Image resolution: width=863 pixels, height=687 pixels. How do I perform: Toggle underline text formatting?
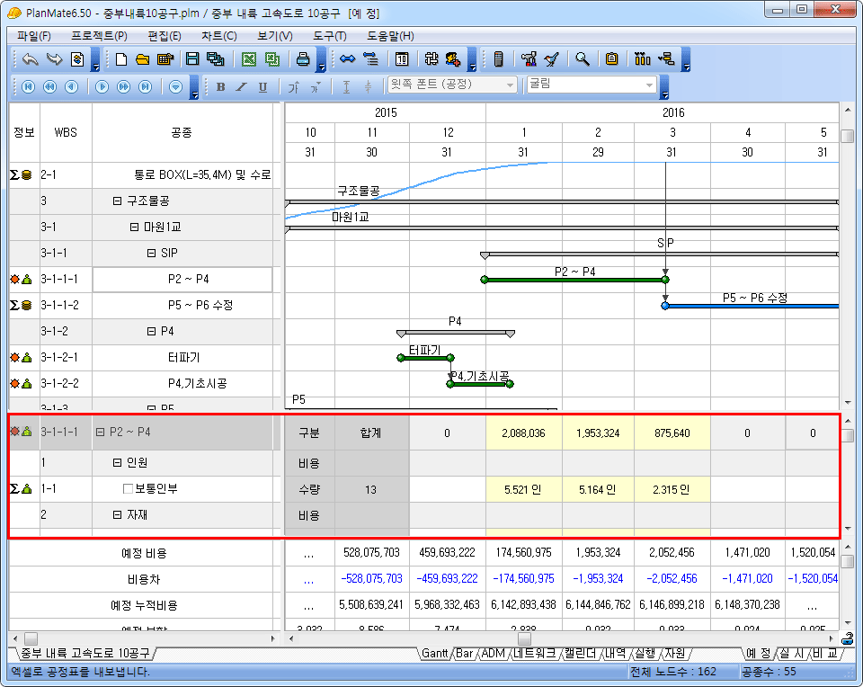pyautogui.click(x=262, y=87)
